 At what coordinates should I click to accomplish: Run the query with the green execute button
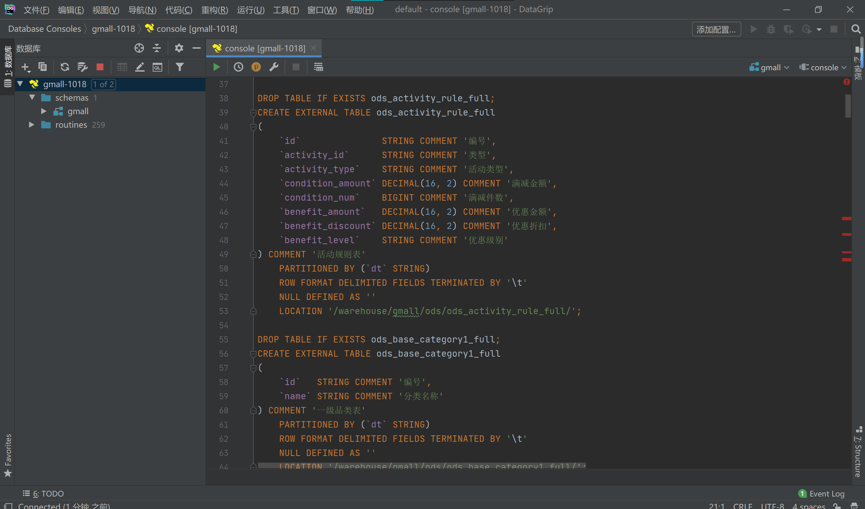click(x=216, y=67)
